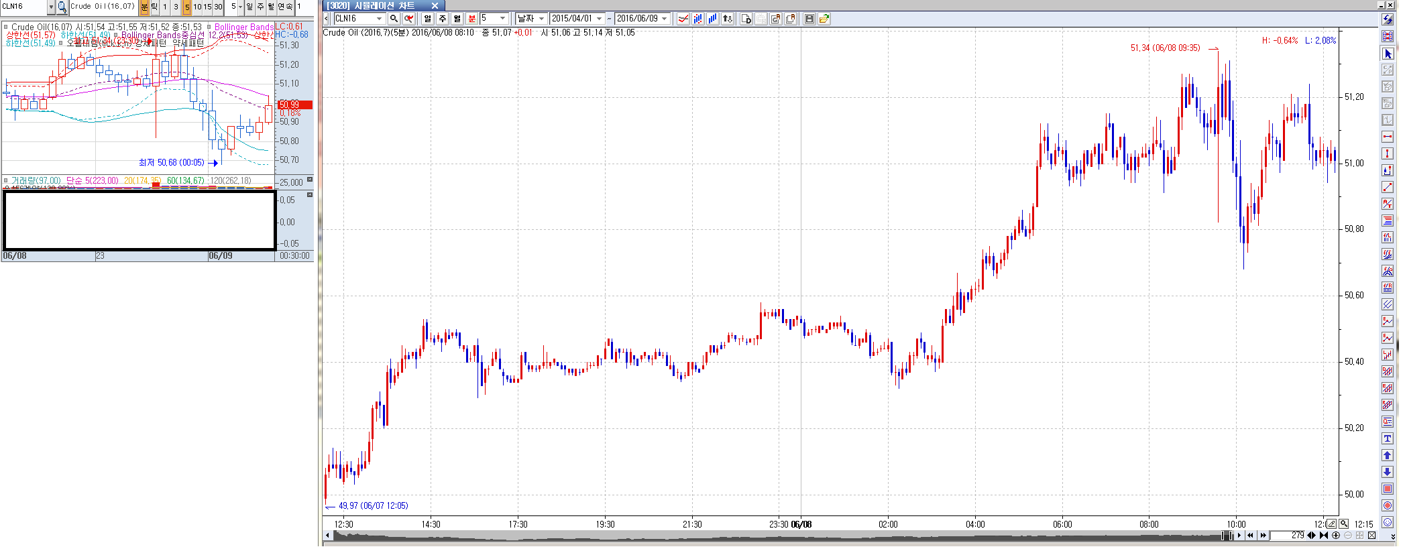Click the 일 (daily) button in main toolbar
Screen dimensions: 1403x551
click(x=428, y=19)
